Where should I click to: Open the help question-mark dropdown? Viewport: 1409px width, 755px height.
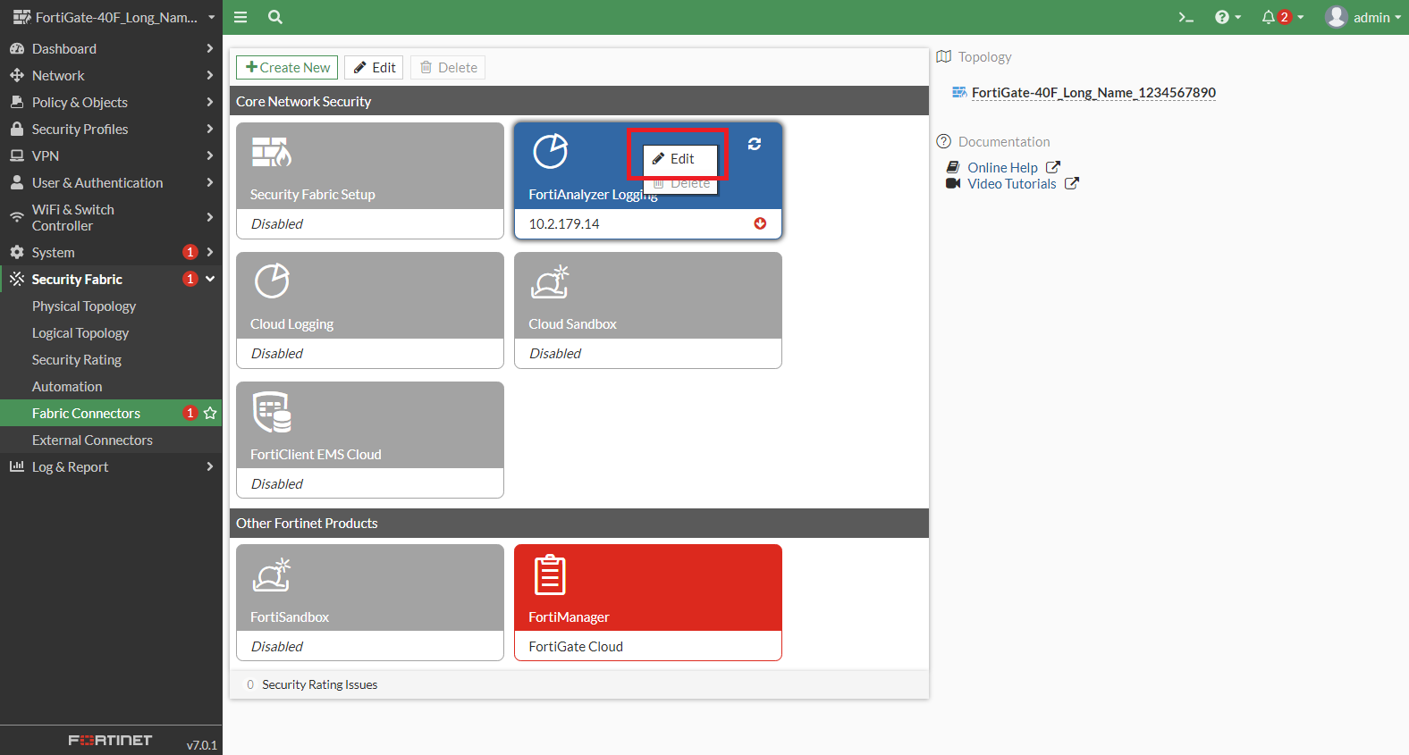point(1228,17)
